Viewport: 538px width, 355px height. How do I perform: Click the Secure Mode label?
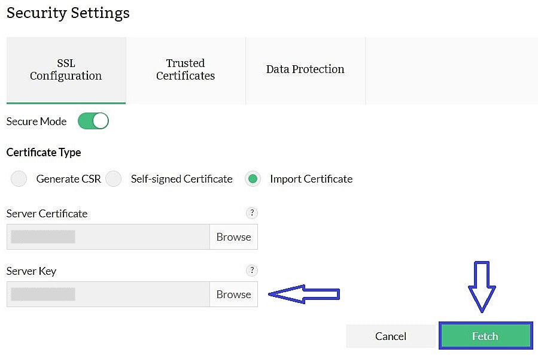pyautogui.click(x=37, y=121)
